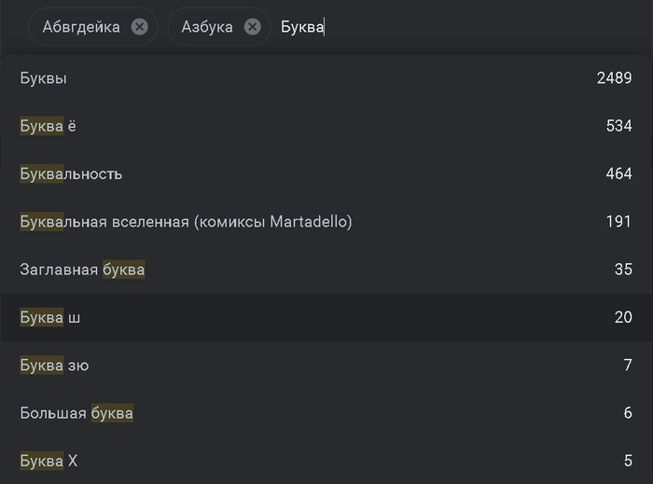Remove the Абвгдейка tag chip
Image resolution: width=653 pixels, height=484 pixels.
[x=140, y=27]
